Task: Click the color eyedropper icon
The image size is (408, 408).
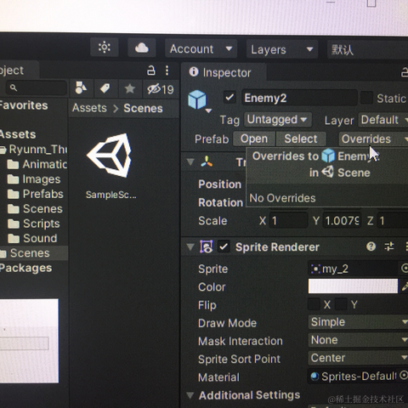Action: [x=405, y=286]
